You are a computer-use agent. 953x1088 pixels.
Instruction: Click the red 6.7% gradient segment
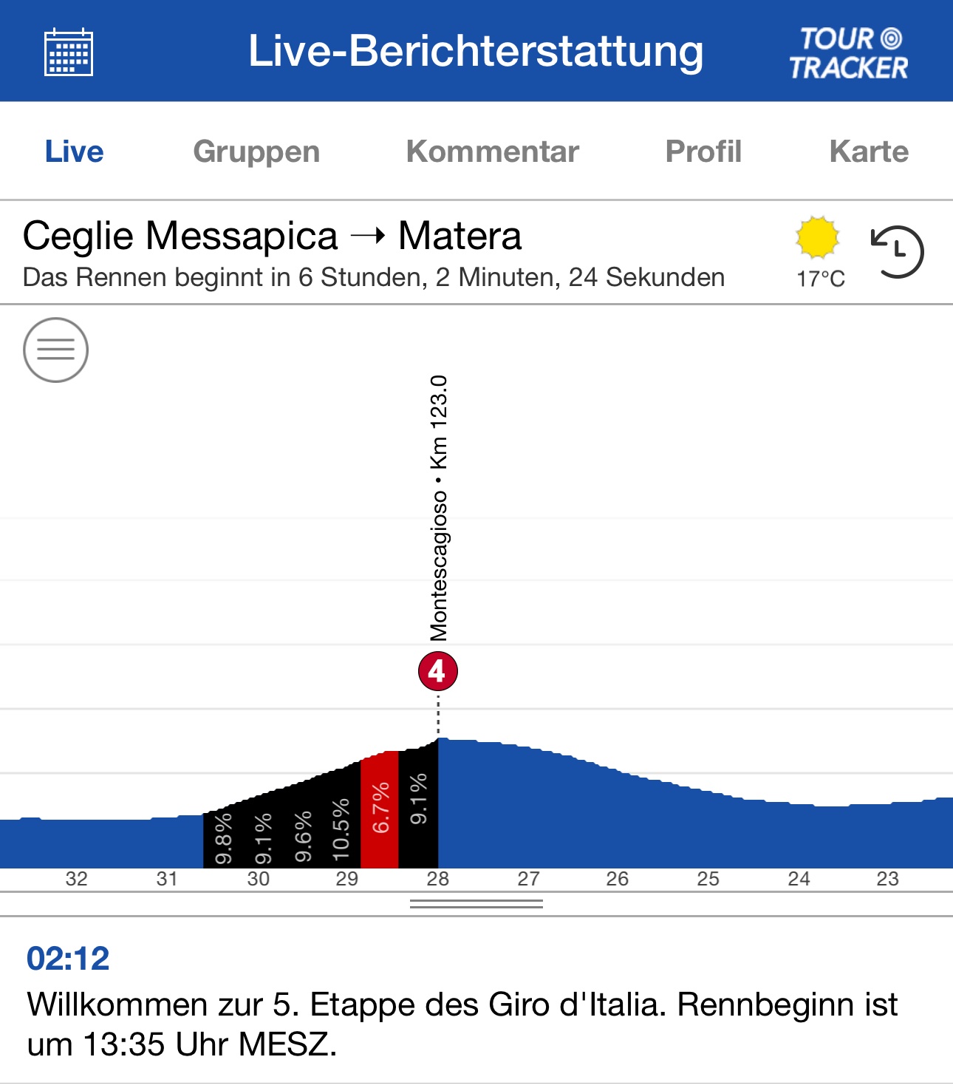[x=380, y=809]
